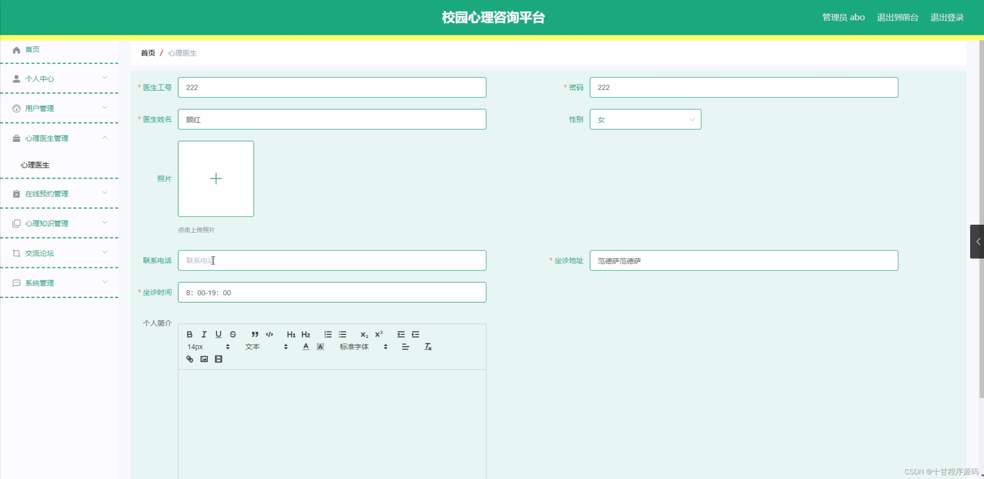Apply bold formatting in the editor
Image resolution: width=984 pixels, height=479 pixels.
(190, 334)
